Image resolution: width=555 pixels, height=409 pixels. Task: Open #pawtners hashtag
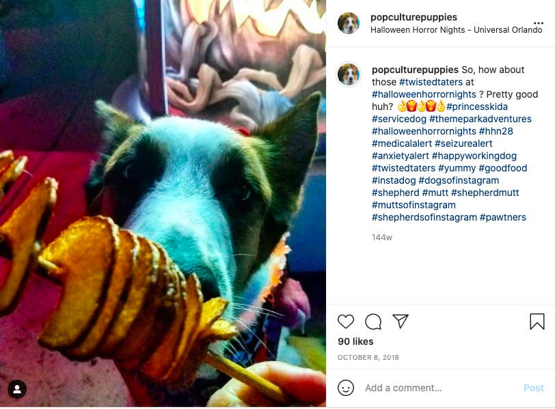(x=502, y=217)
